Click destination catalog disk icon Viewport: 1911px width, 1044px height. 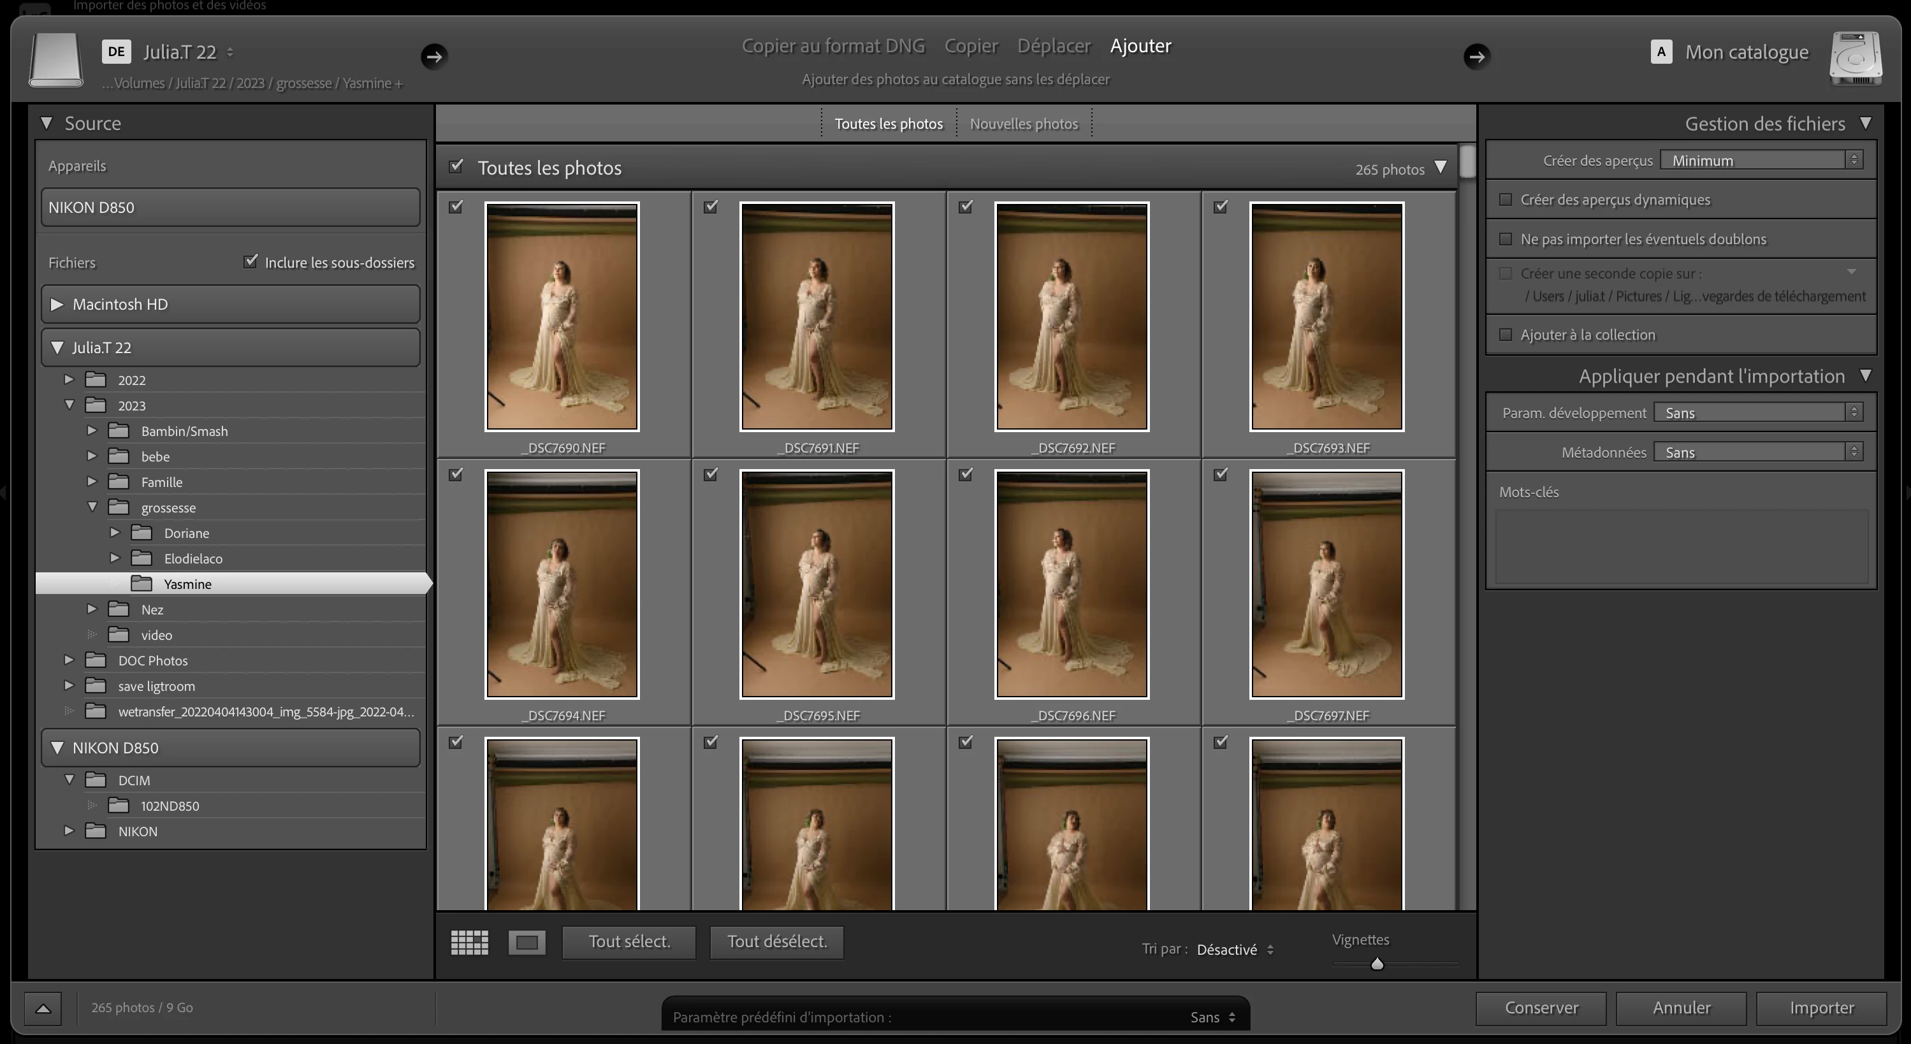(x=1856, y=58)
